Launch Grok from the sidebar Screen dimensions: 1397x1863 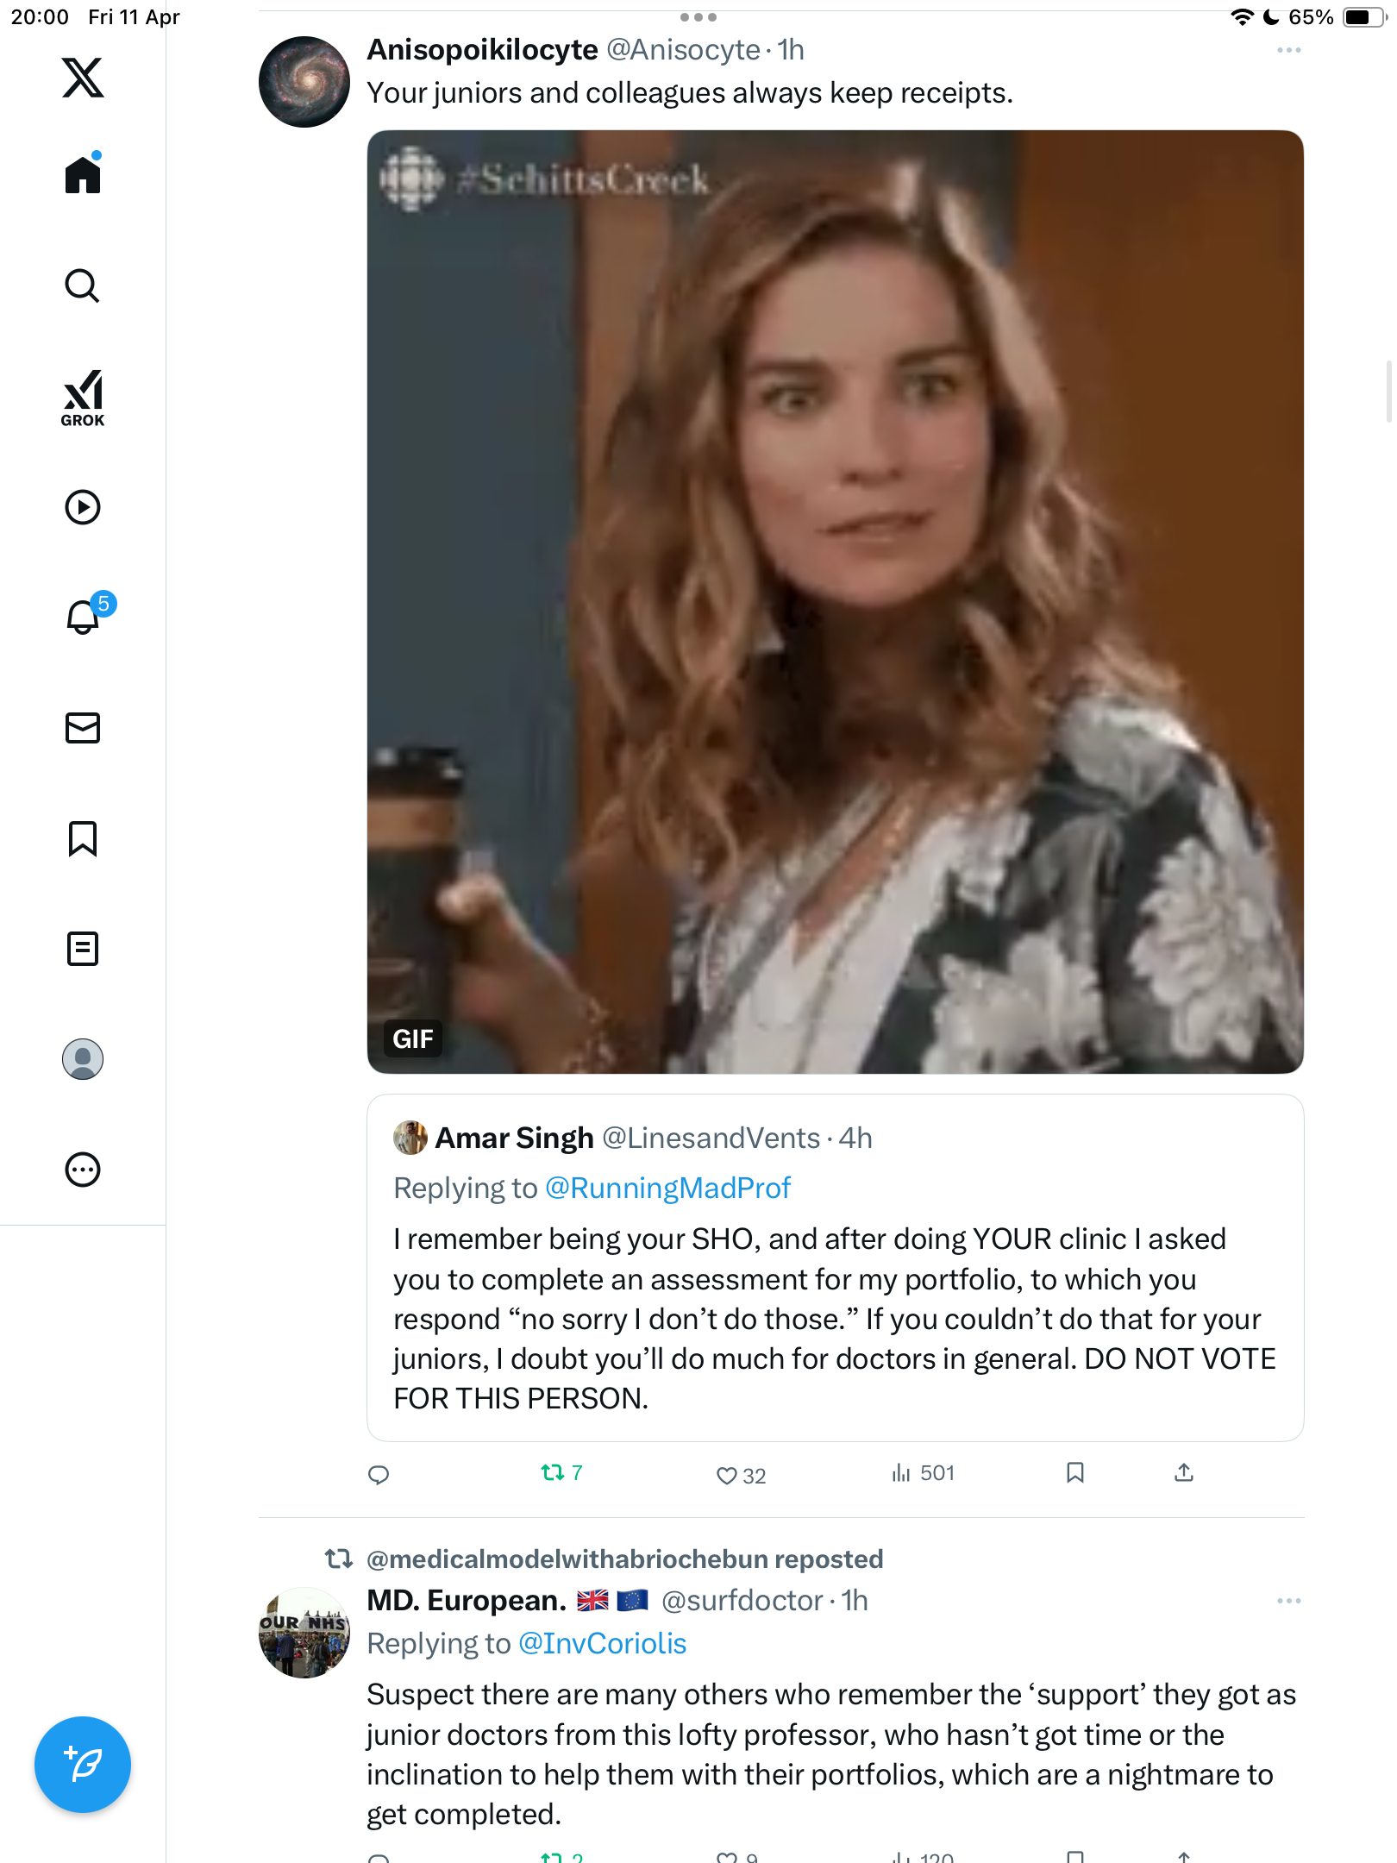point(83,398)
